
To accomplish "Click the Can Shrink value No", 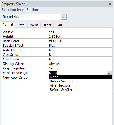I will coord(80,59).
